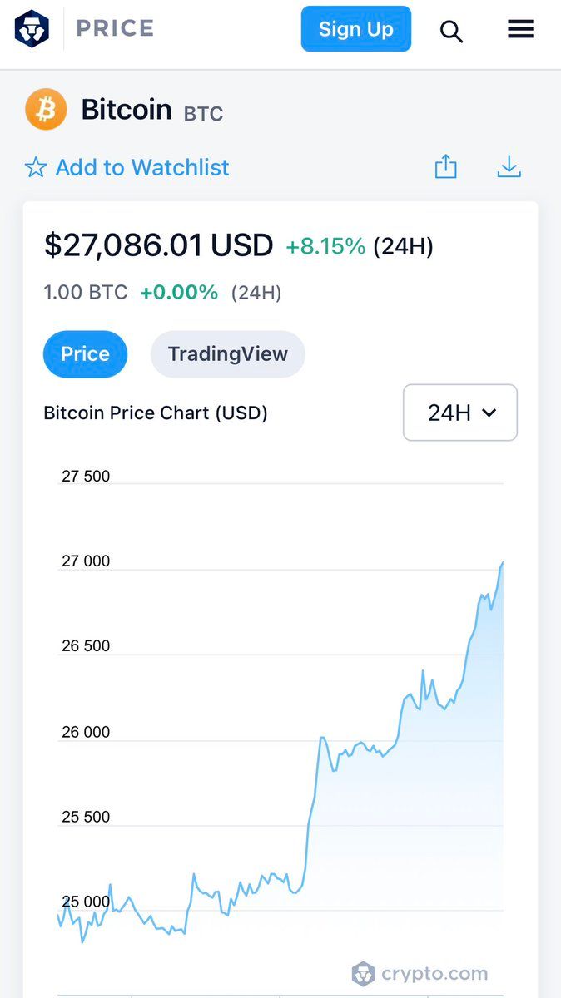561x998 pixels.
Task: Tap the +8.15% change indicator
Action: [325, 246]
